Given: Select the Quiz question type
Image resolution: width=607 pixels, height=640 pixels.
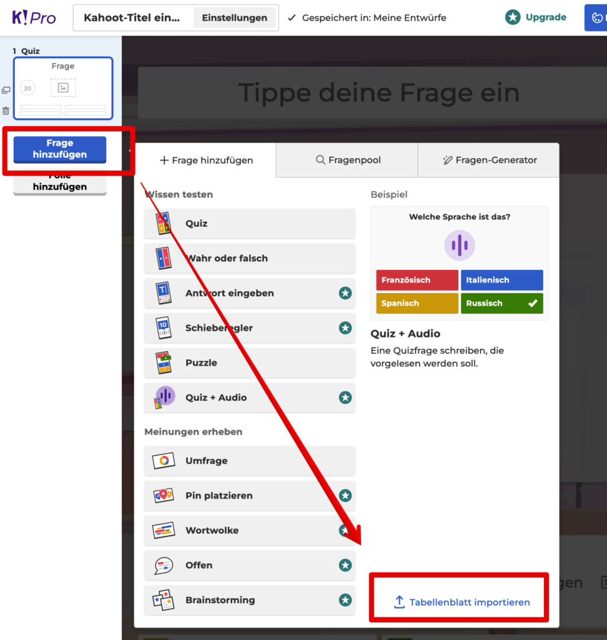Looking at the screenshot, I should pos(249,224).
